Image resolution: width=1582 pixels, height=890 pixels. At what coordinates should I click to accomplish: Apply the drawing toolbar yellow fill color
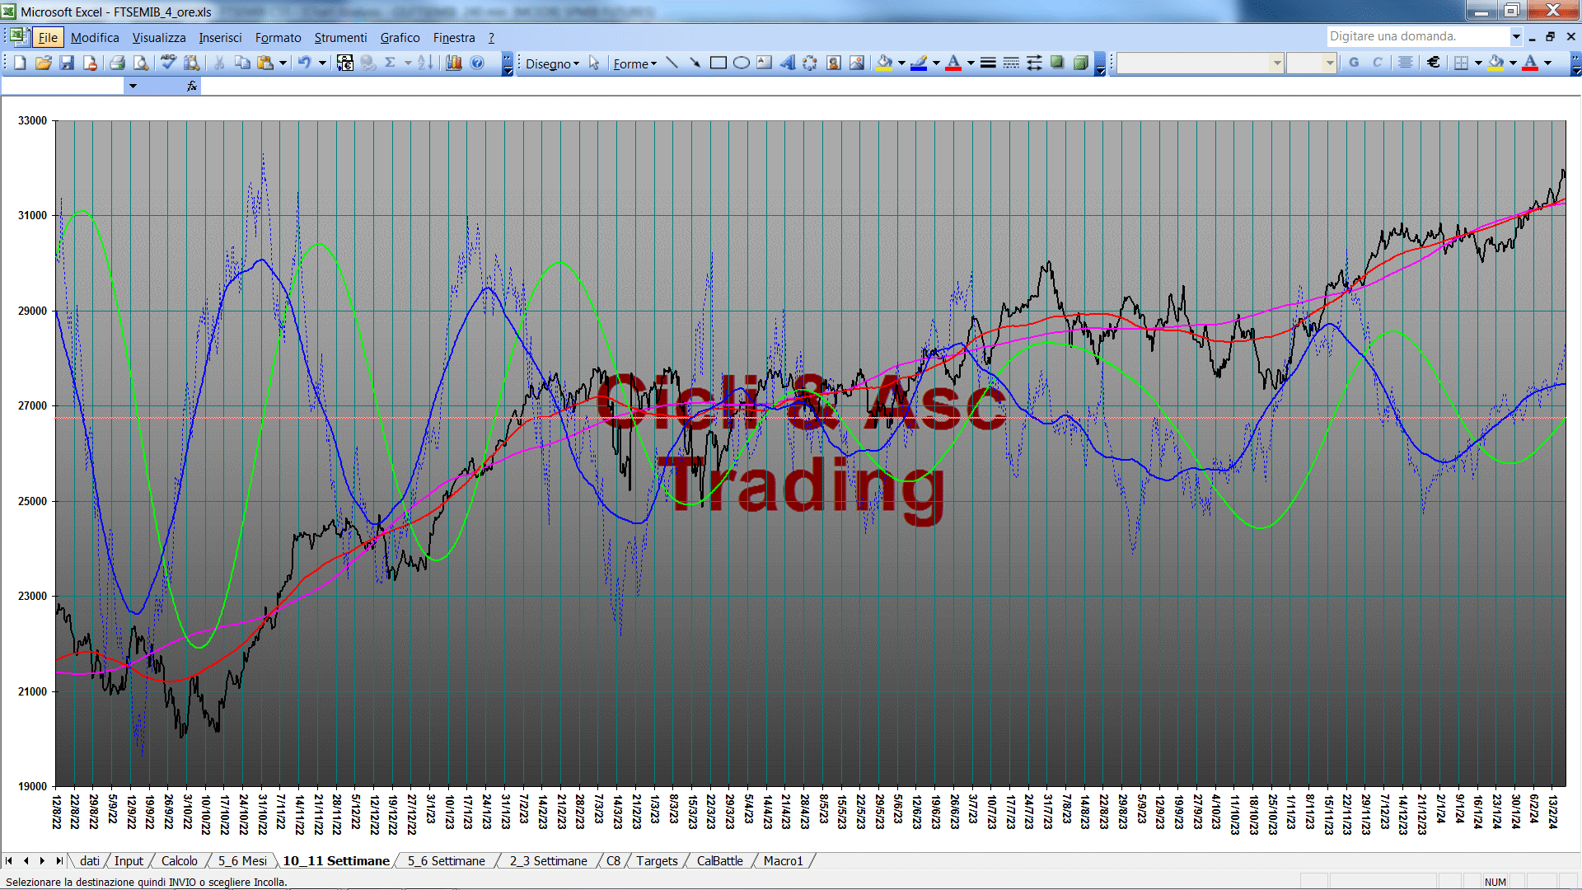885,63
